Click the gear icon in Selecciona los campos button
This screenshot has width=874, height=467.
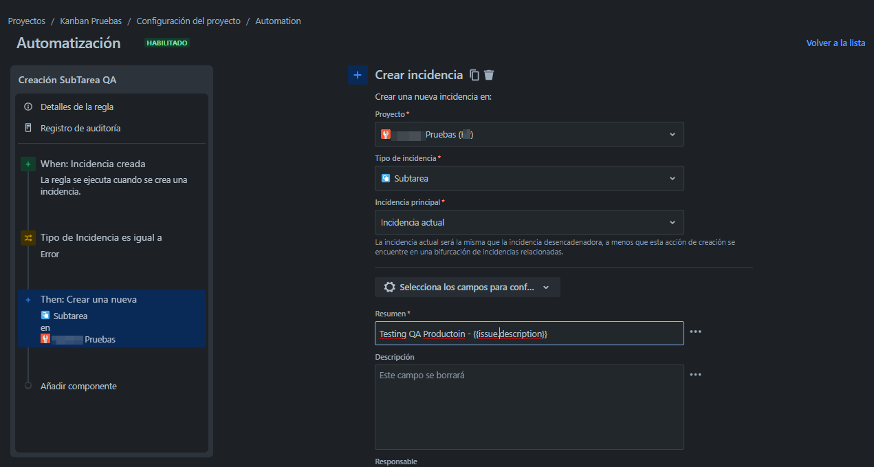390,287
